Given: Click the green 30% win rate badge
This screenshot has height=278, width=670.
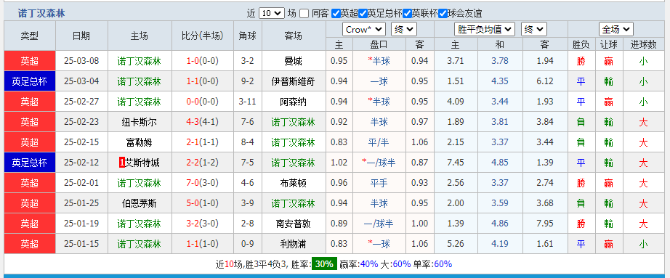Looking at the screenshot, I should point(324,264).
